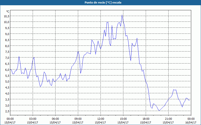Viewport: 201px width, 125px height.
Task: Select the 6,5 y-axis label
Action: 8,64
